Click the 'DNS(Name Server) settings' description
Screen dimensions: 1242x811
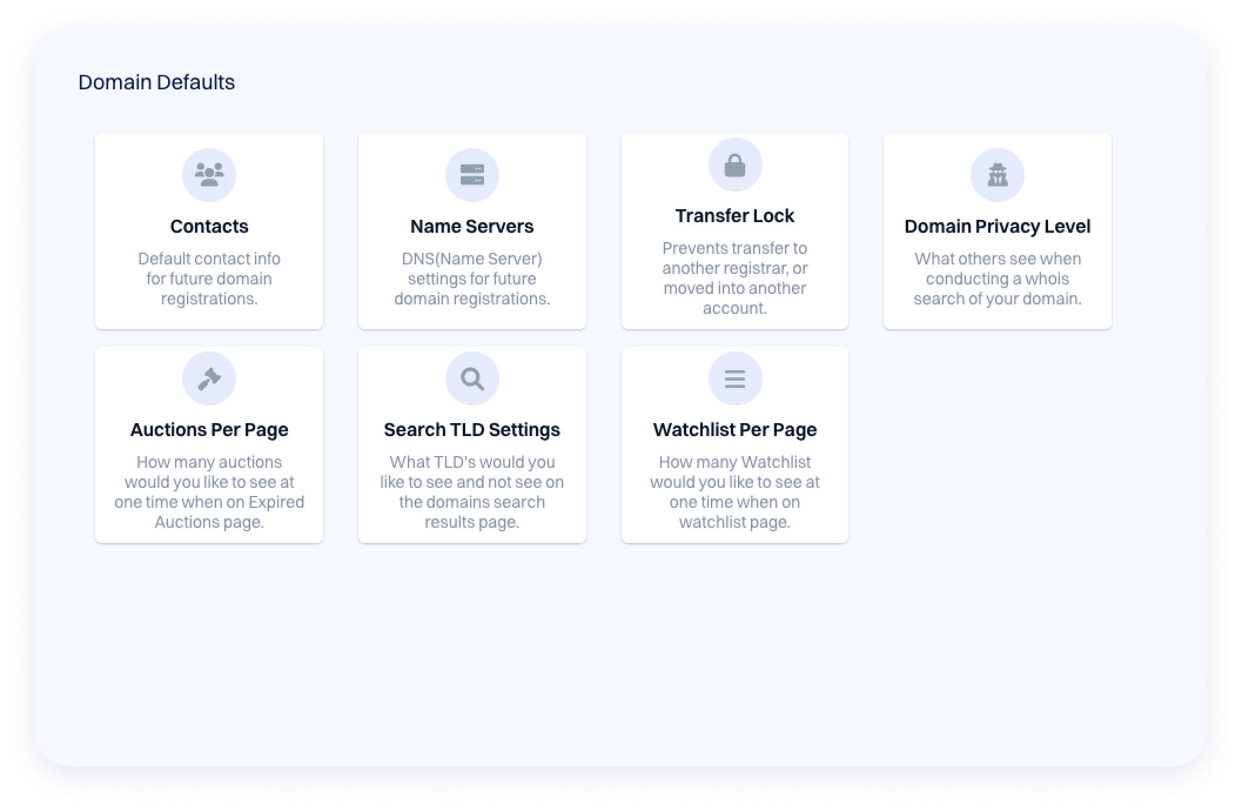coord(472,279)
